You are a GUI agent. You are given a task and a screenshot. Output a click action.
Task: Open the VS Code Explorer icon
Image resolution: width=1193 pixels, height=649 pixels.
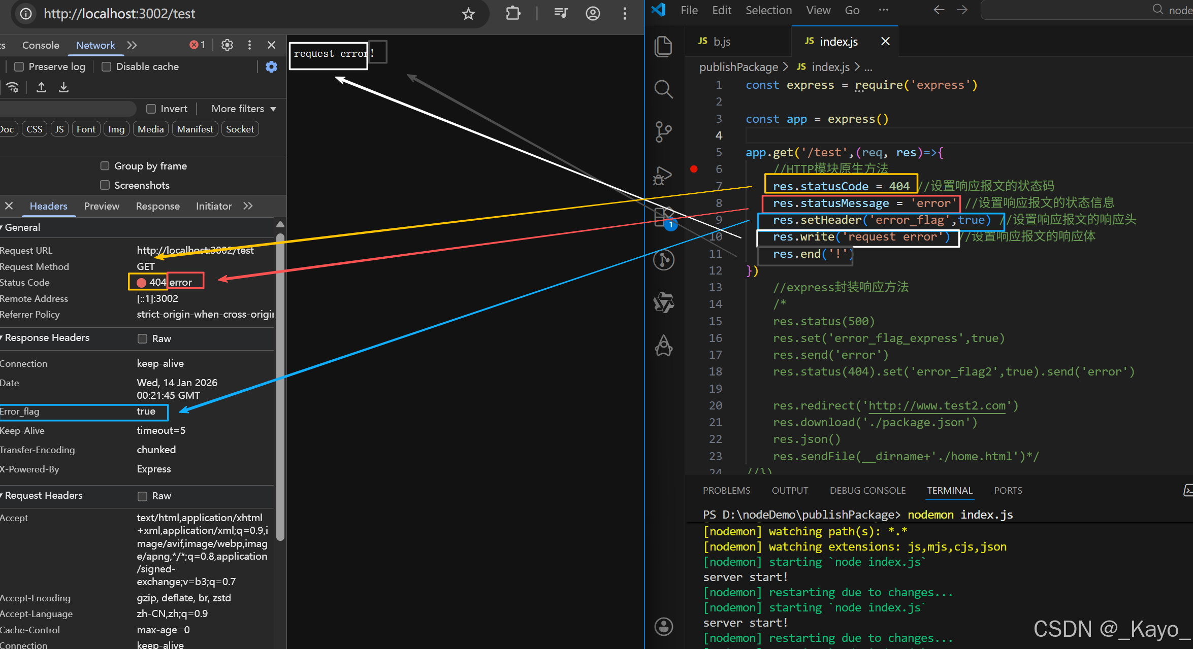coord(663,47)
